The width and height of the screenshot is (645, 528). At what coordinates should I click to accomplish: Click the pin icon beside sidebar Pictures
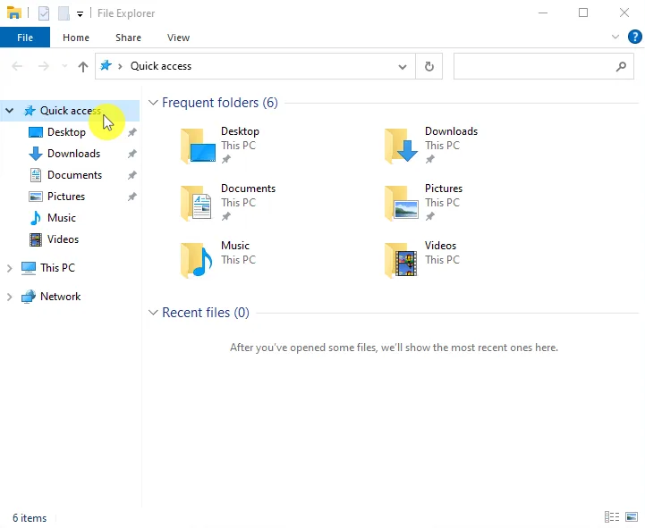coord(132,197)
